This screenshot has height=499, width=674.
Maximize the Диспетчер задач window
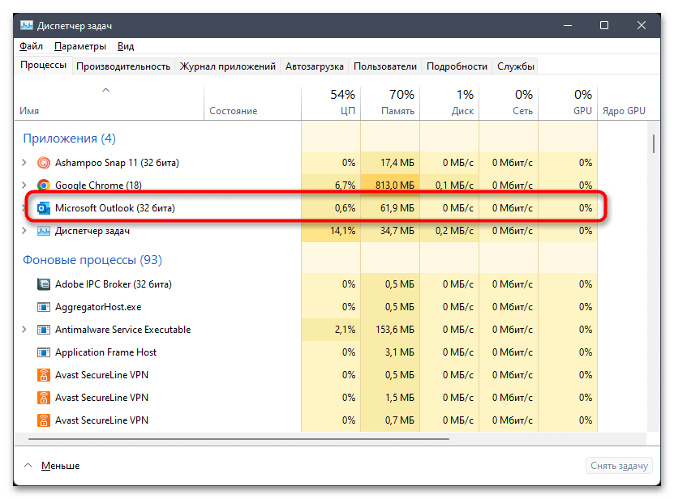click(x=604, y=26)
